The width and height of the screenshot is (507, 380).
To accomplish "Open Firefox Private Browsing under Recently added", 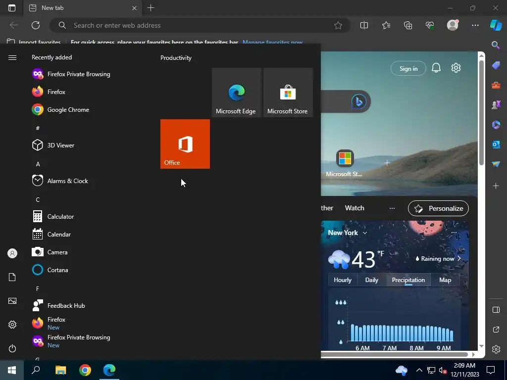I will (x=71, y=74).
